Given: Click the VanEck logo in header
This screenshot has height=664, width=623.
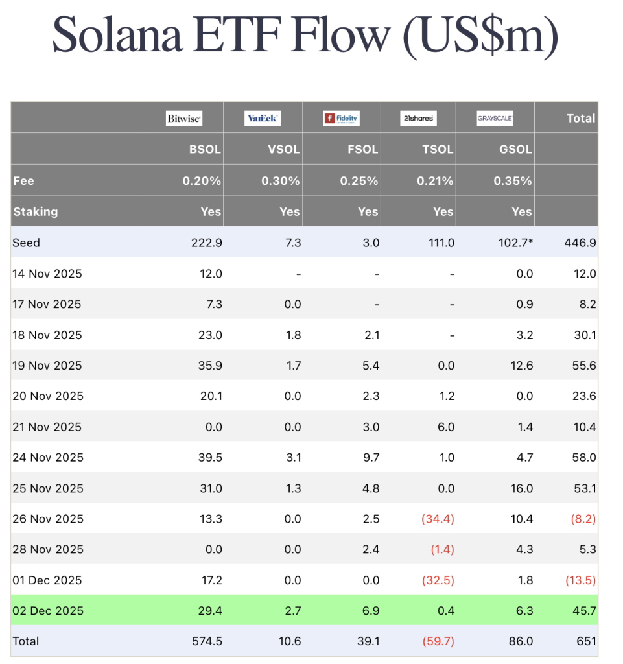Looking at the screenshot, I should pos(263,119).
